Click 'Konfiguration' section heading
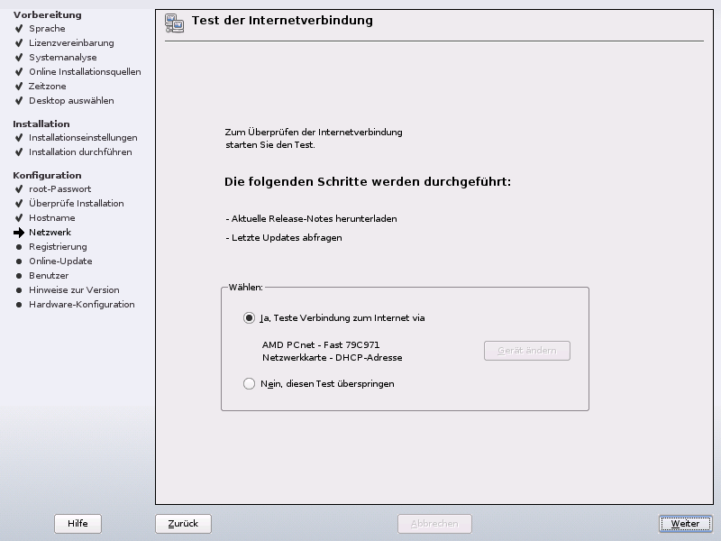Screen dimensions: 721x541 pyautogui.click(x=47, y=175)
